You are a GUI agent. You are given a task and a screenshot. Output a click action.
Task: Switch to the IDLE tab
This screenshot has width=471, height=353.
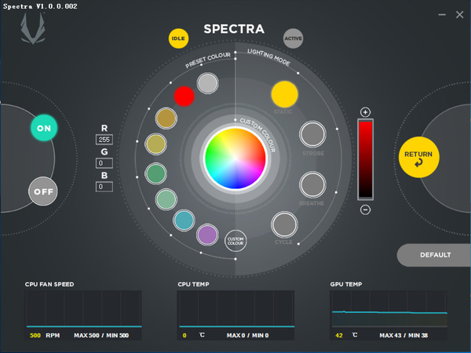pyautogui.click(x=178, y=38)
